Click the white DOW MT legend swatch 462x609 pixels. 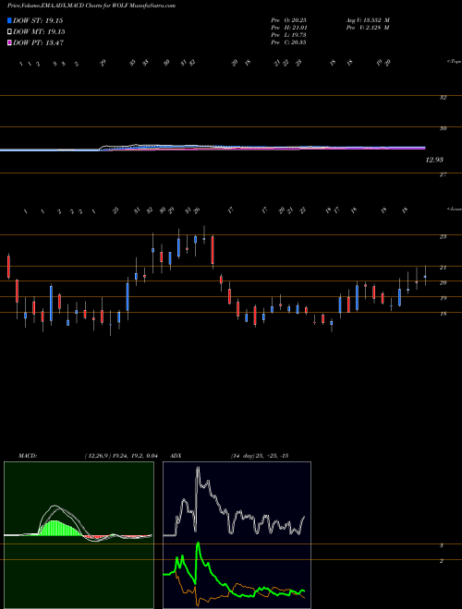click(x=9, y=32)
